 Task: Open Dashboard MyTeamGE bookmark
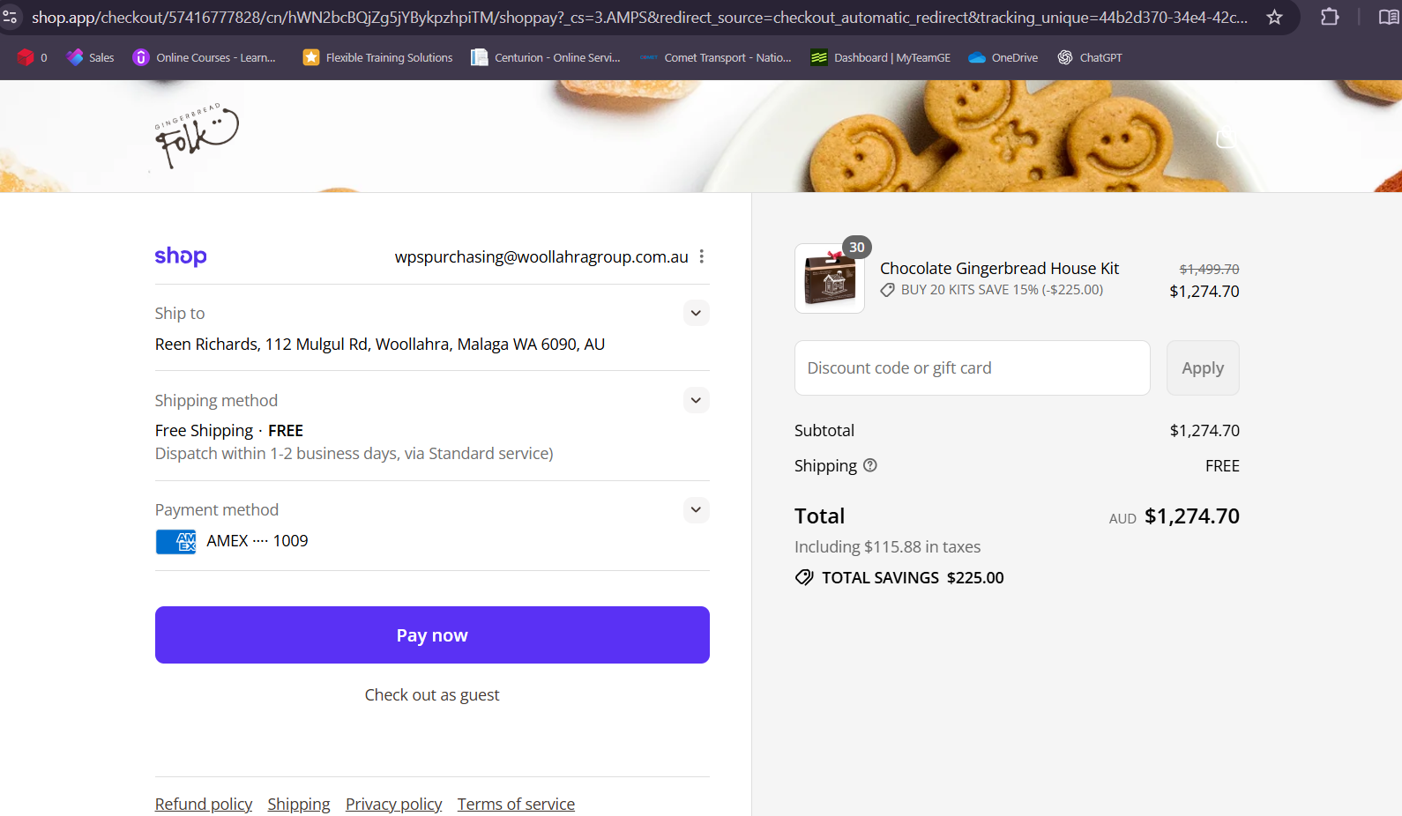(x=881, y=57)
